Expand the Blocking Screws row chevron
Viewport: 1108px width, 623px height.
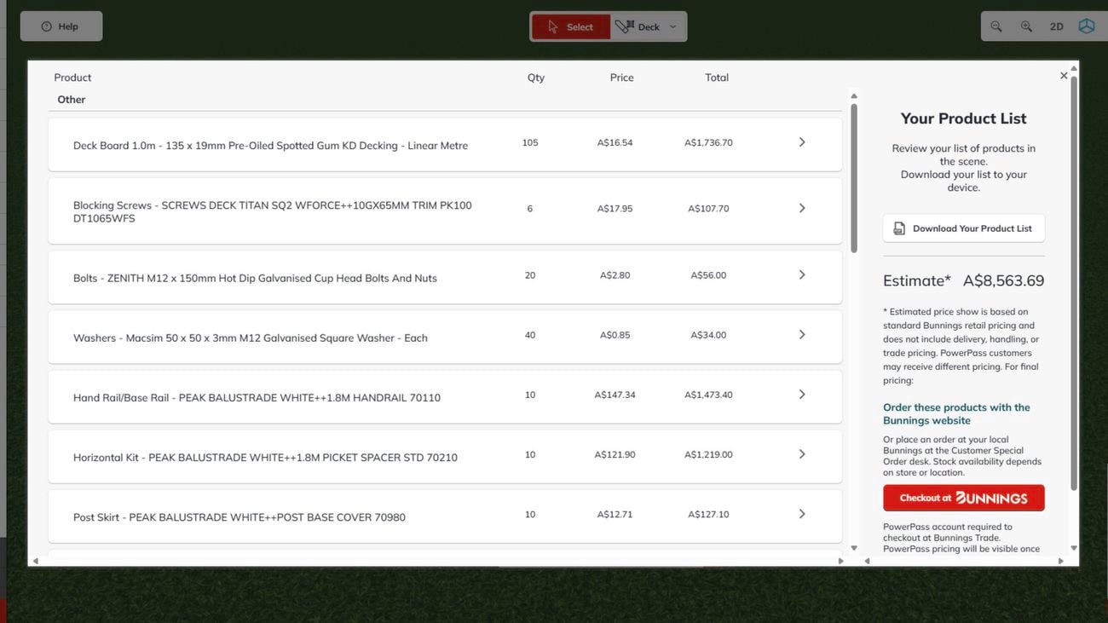[802, 208]
